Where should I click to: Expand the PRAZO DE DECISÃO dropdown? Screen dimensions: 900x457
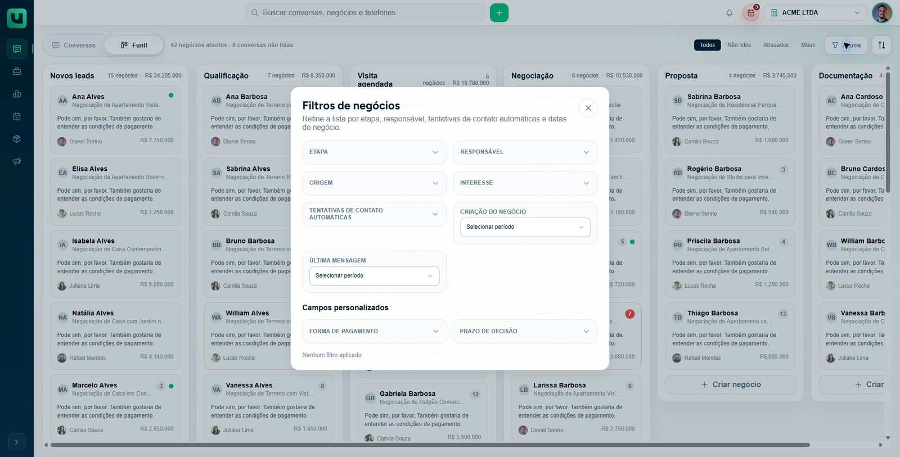click(525, 332)
